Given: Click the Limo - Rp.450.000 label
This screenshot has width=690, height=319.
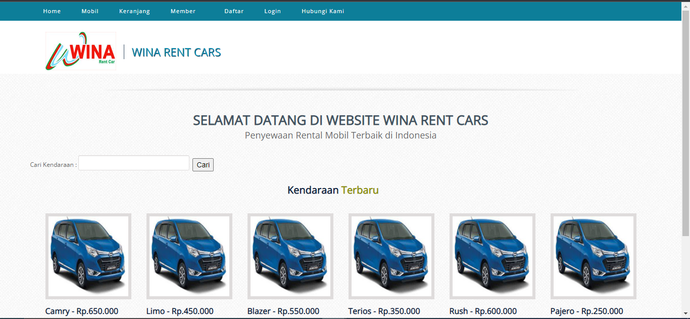Looking at the screenshot, I should (180, 311).
